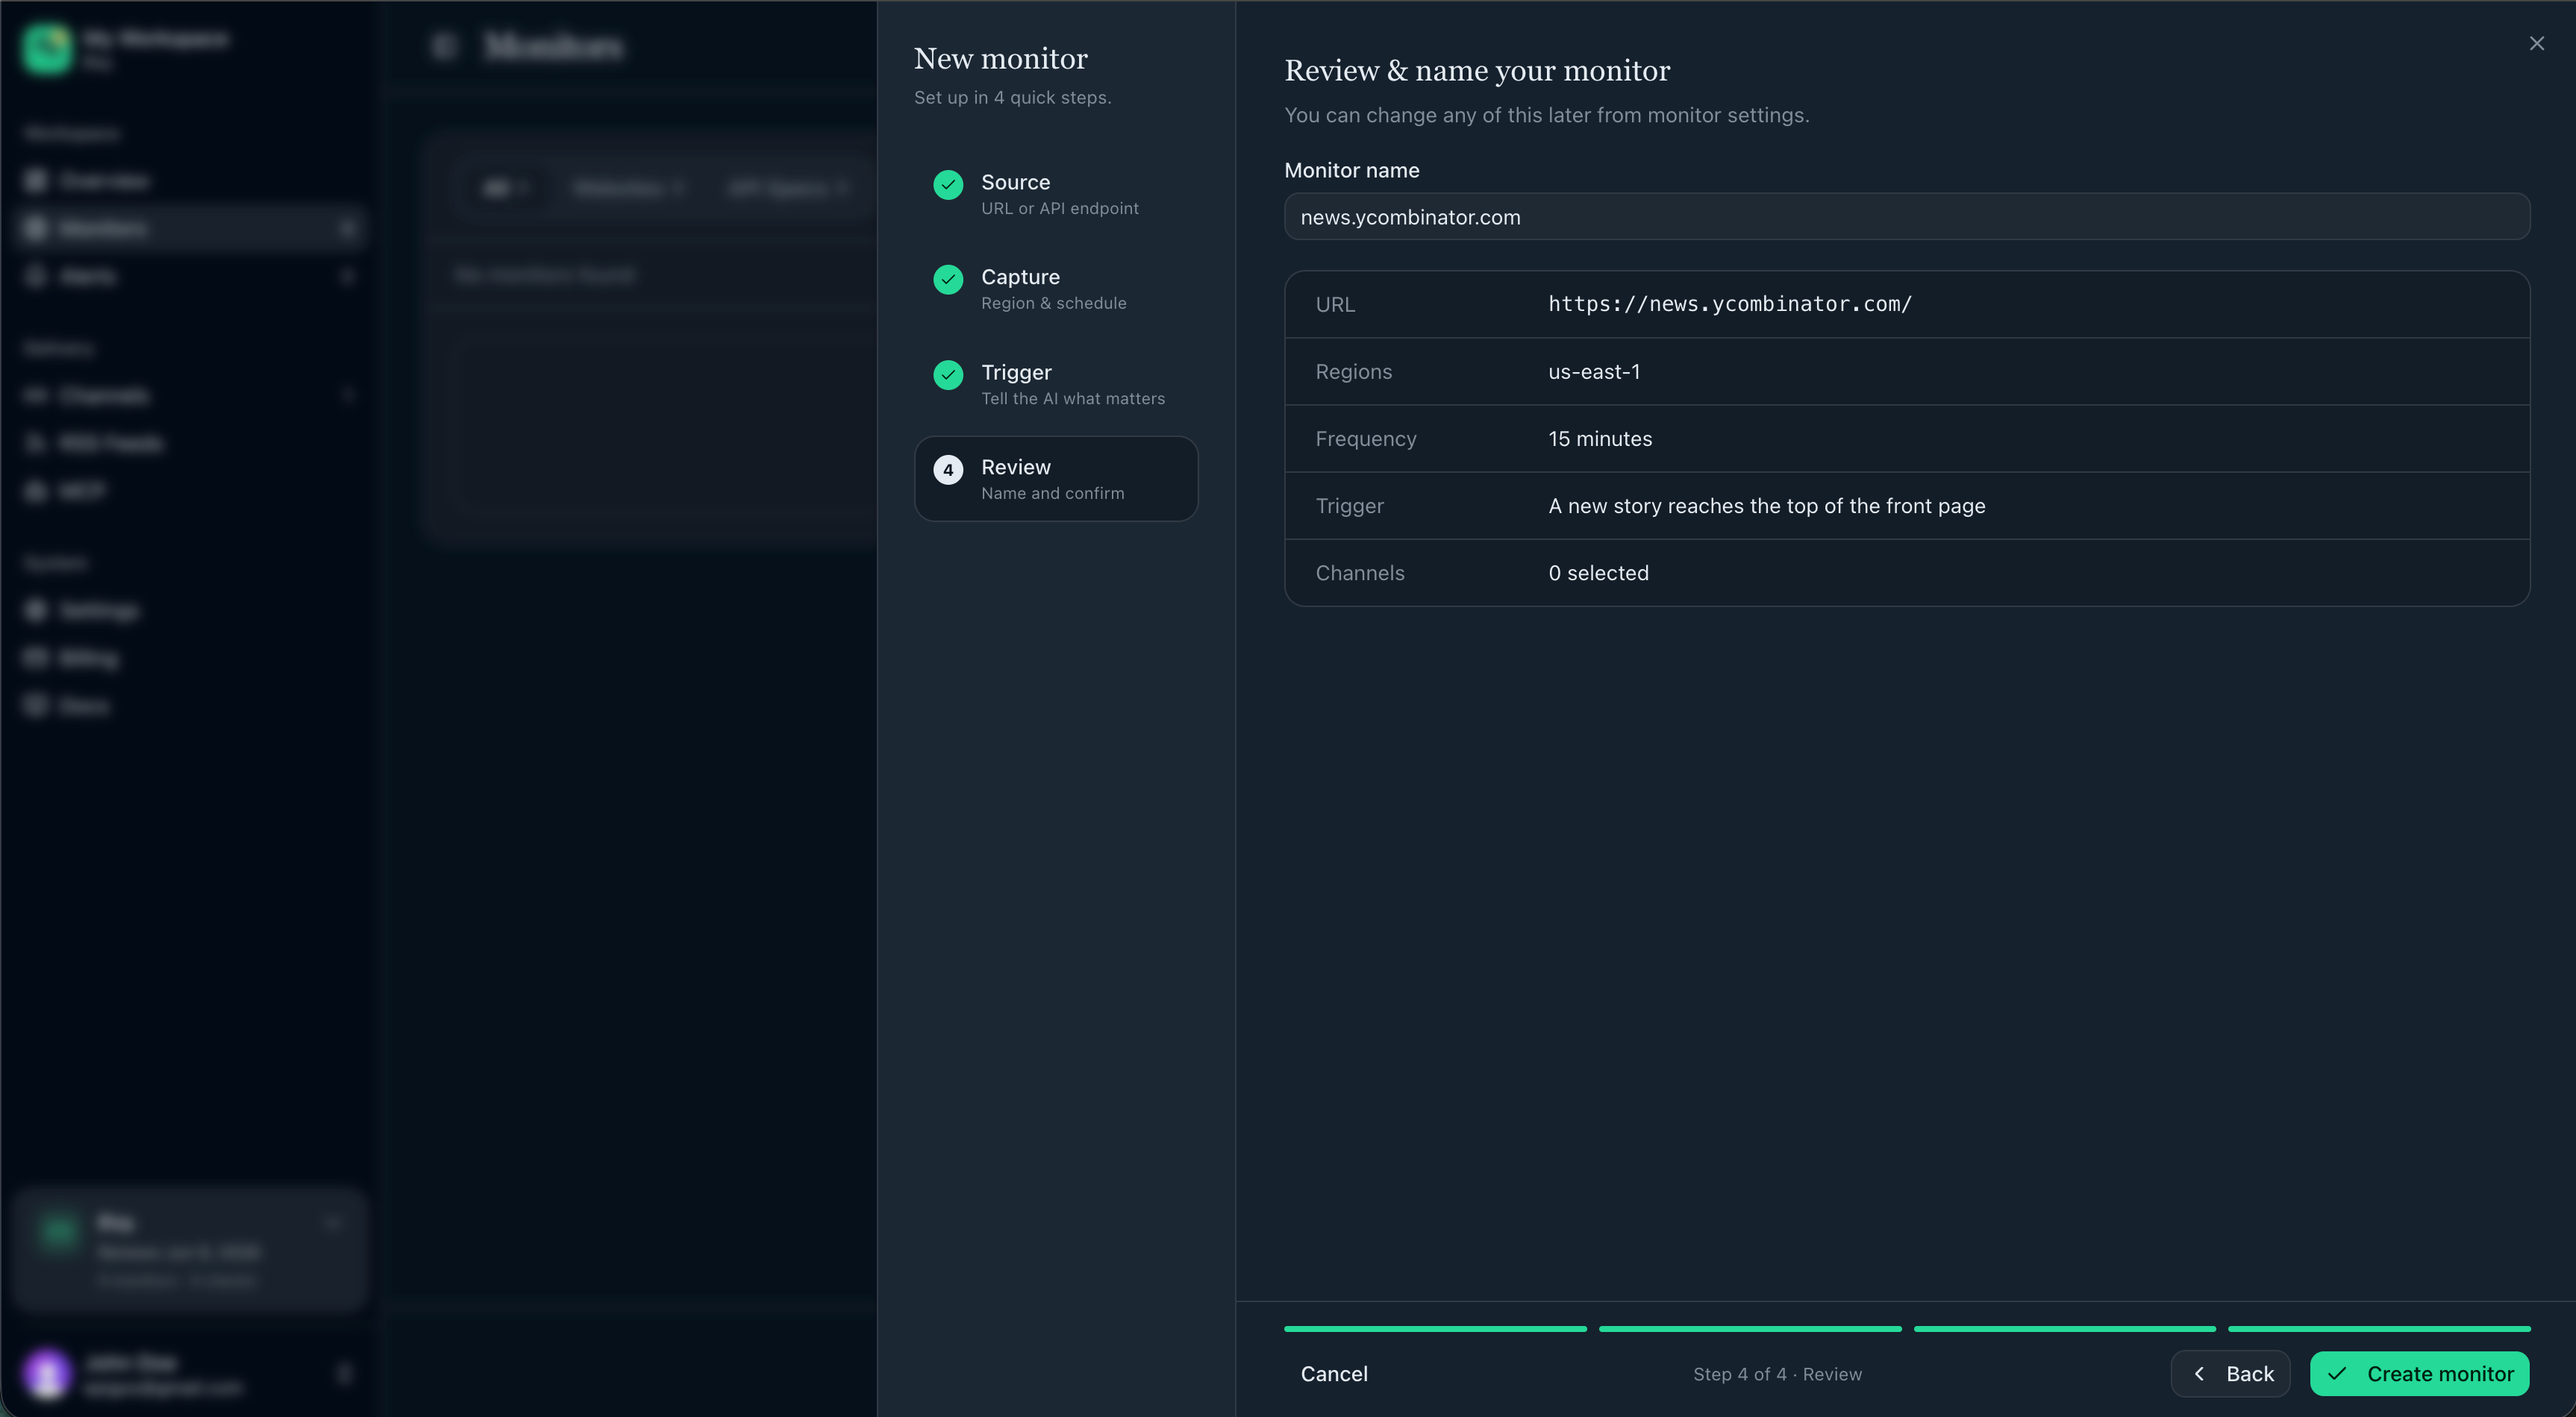Click the third progress bar segment
The image size is (2576, 1417).
(x=2064, y=1328)
